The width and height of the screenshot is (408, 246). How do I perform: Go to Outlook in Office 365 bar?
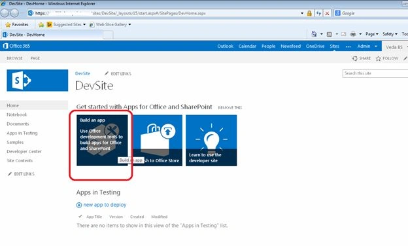[x=226, y=46]
